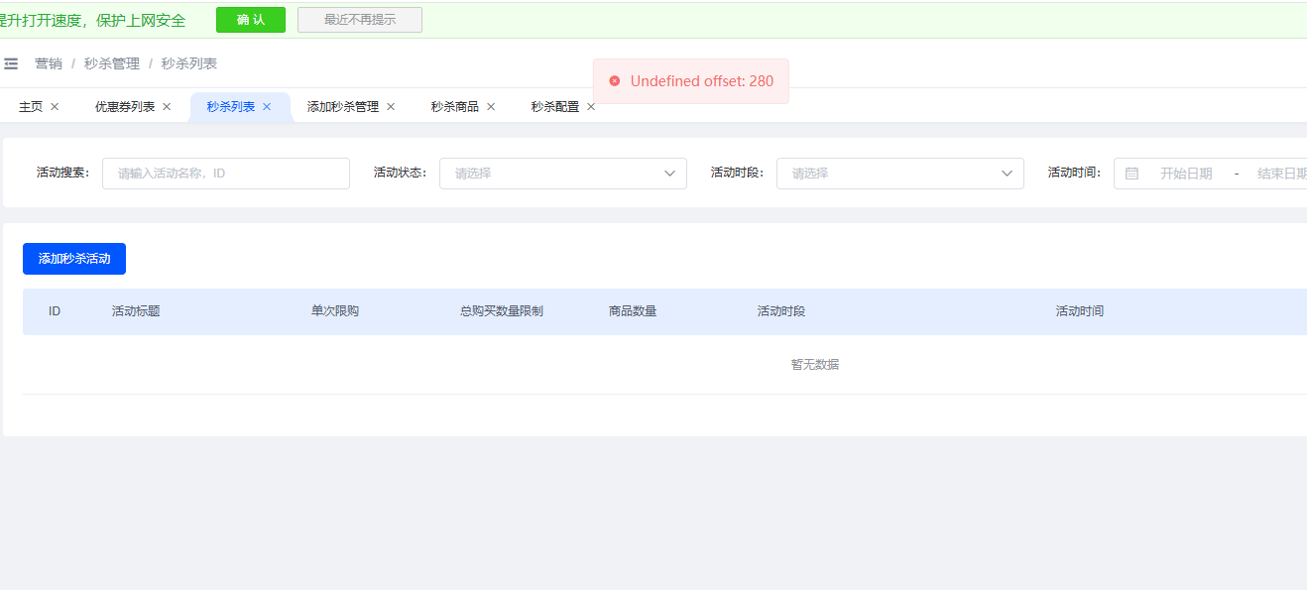Click 秒杀管理 in the breadcrumb
1307x590 pixels.
coord(112,63)
